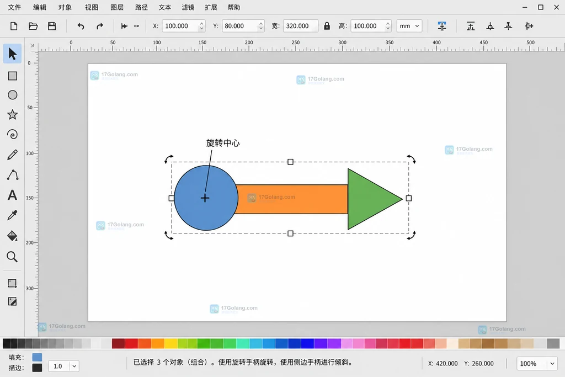
Task: Select the arrow selector tool
Action: [x=12, y=54]
